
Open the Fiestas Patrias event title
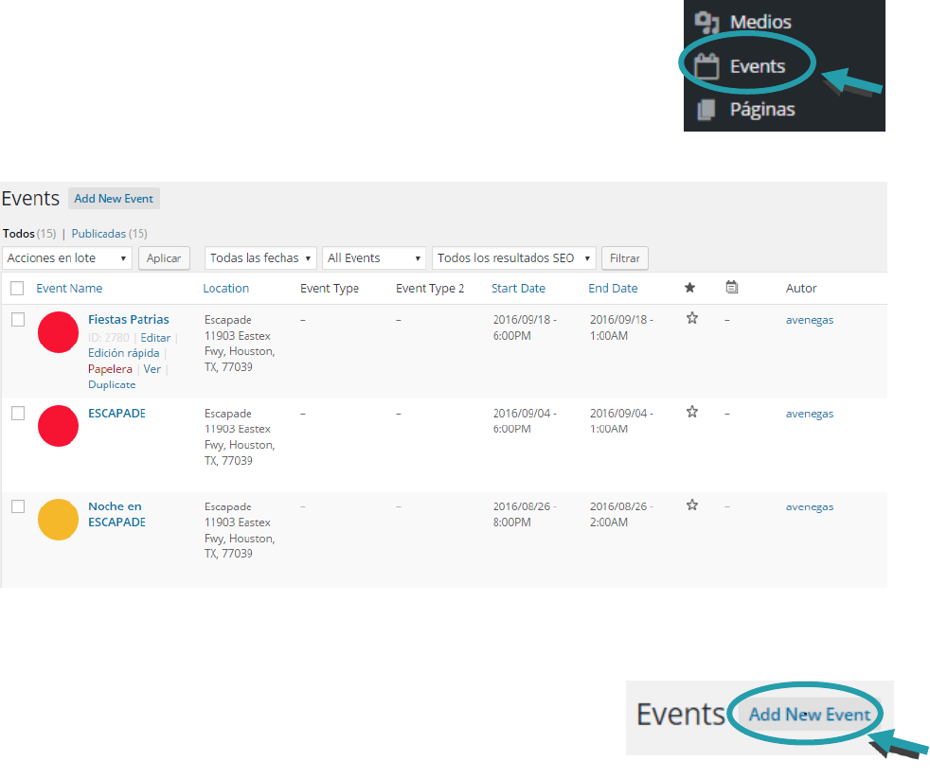[129, 320]
